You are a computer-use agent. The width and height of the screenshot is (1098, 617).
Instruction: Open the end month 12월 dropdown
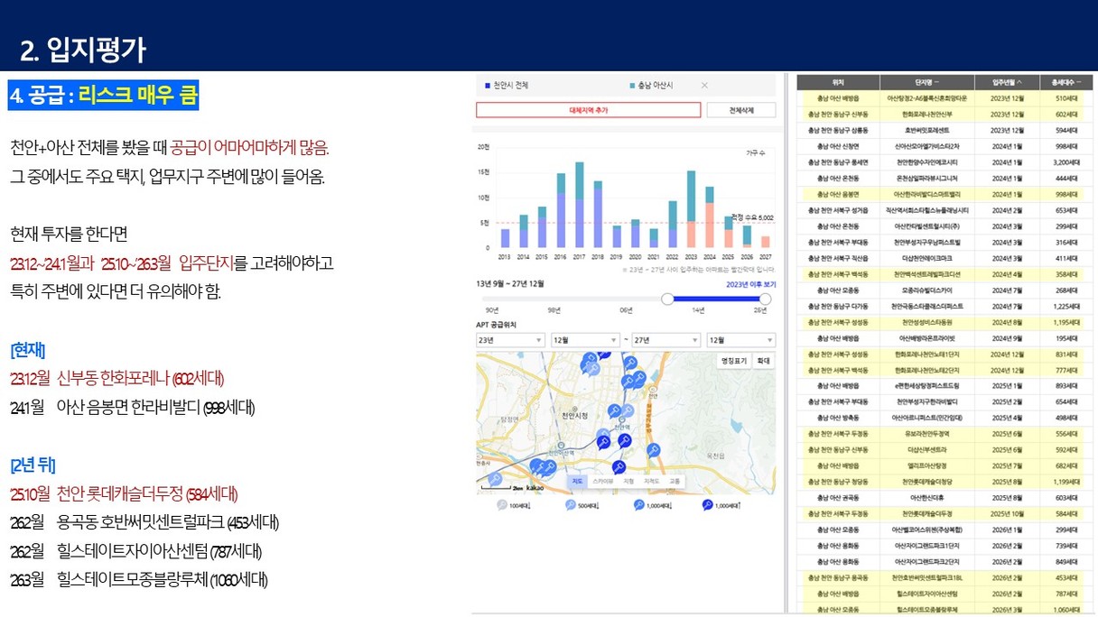(x=740, y=340)
